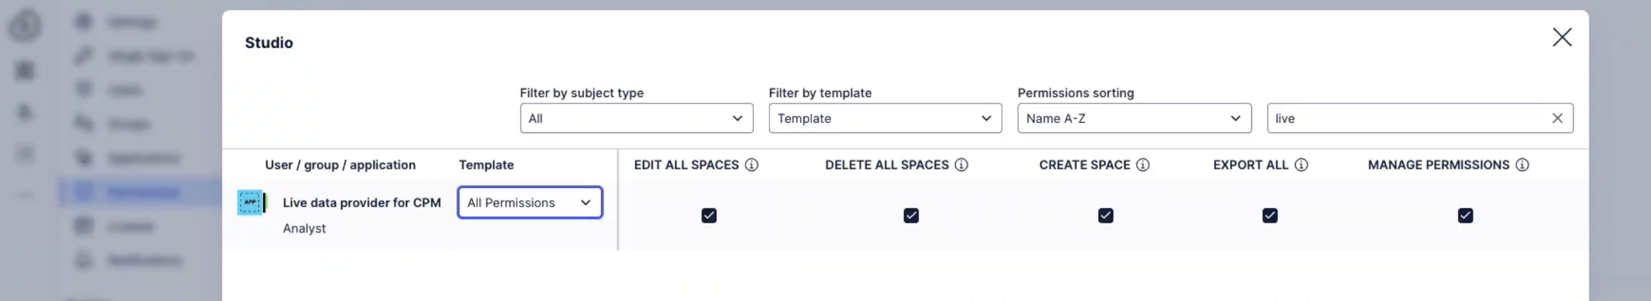Uncheck the Edit All Spaces checkbox
The width and height of the screenshot is (1651, 301).
point(708,215)
